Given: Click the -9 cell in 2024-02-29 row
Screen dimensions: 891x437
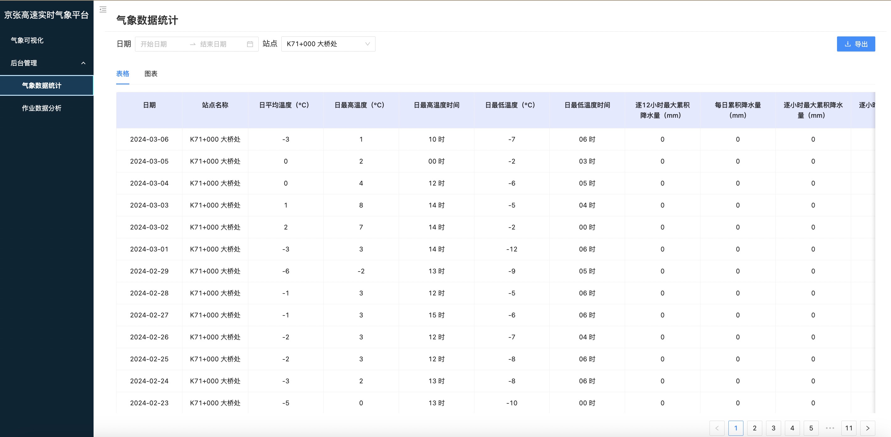Looking at the screenshot, I should (512, 271).
